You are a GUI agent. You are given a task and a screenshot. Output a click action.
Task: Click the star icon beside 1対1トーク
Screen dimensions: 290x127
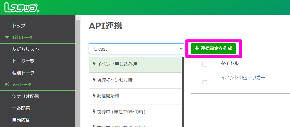[x=7, y=37]
